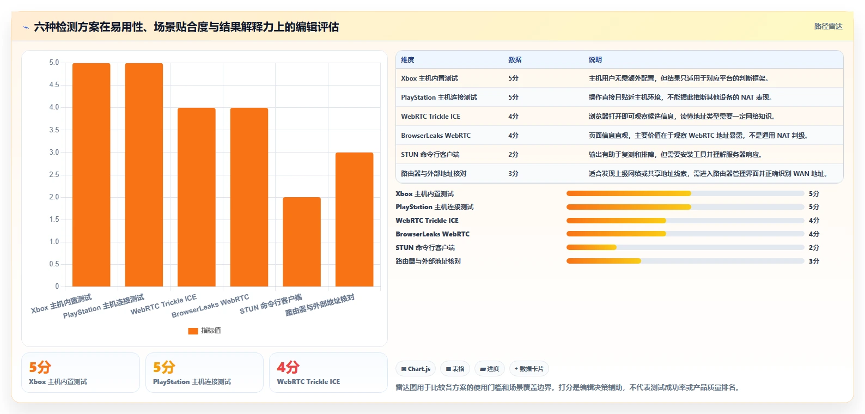
Task: Click the header icon beside the title
Action: coord(26,27)
